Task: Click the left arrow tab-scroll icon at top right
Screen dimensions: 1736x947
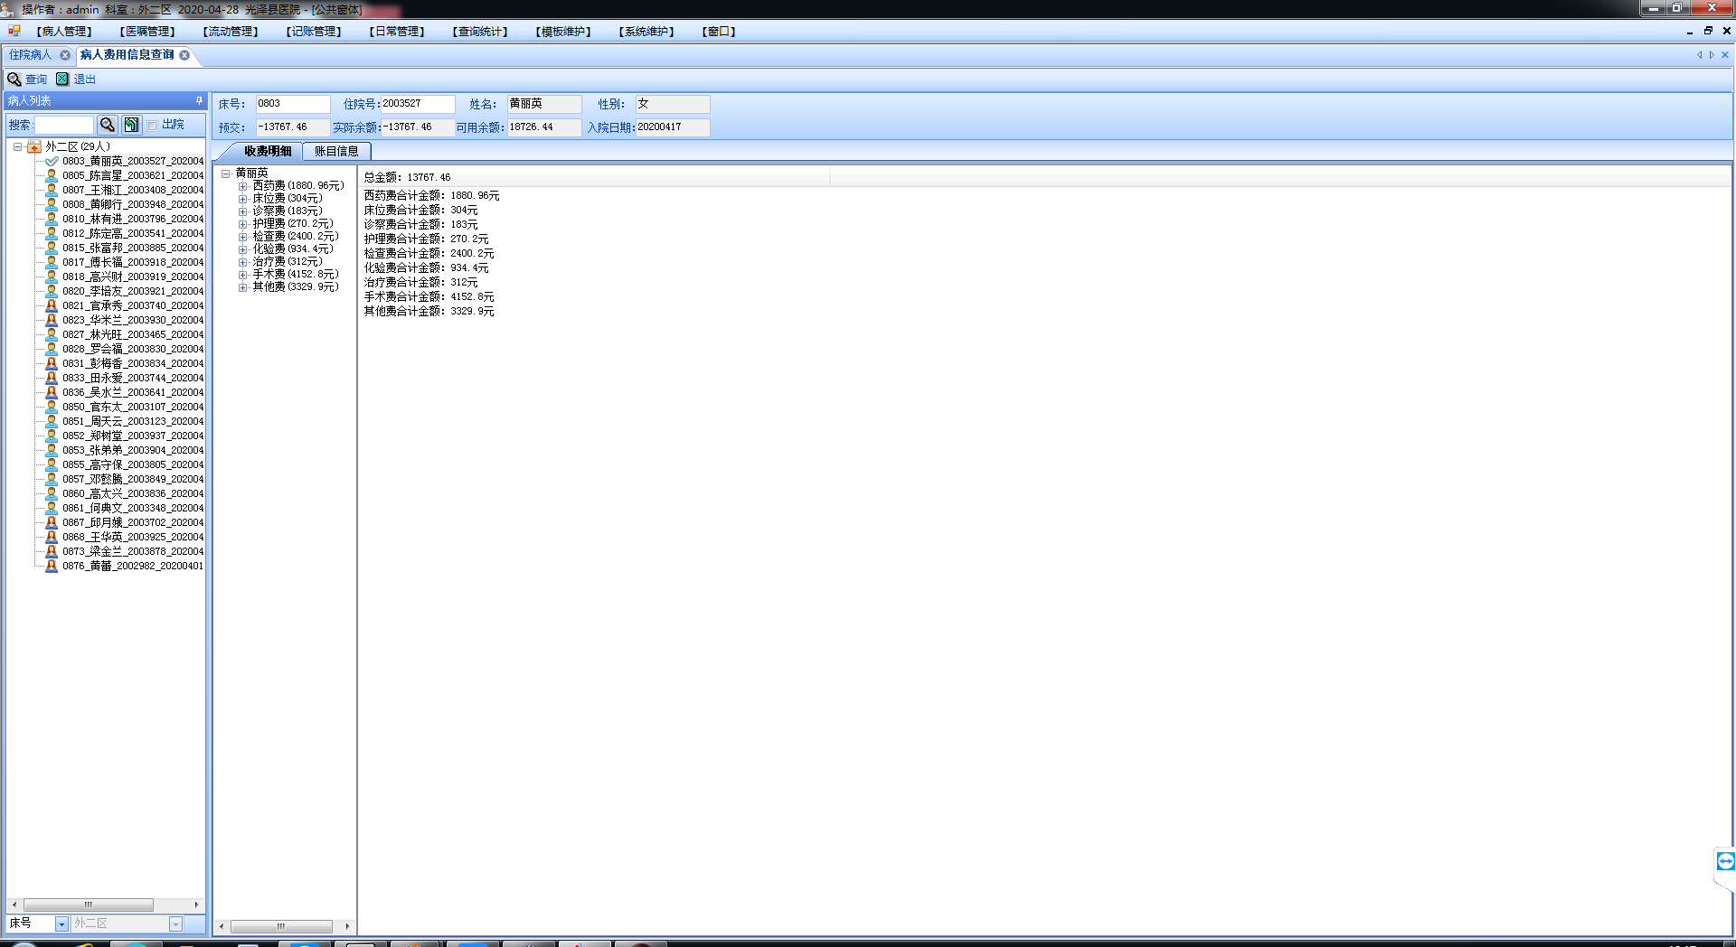Action: 1699,55
